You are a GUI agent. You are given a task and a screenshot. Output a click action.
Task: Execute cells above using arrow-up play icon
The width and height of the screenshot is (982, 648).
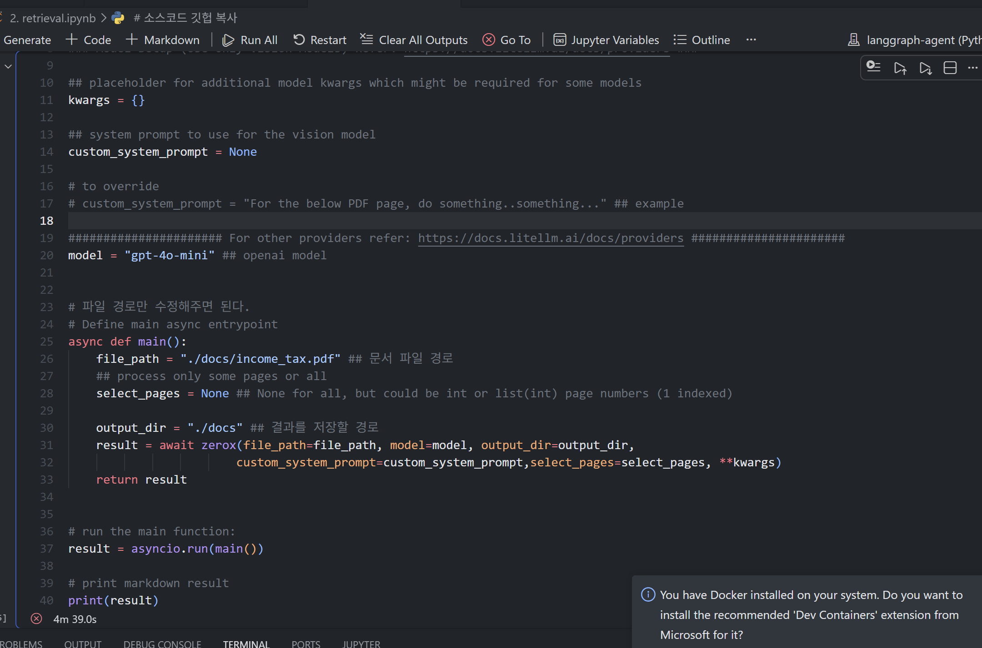900,68
